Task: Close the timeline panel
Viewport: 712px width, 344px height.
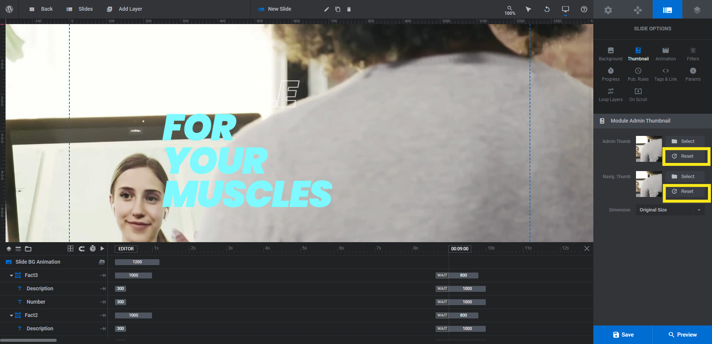Action: click(587, 248)
